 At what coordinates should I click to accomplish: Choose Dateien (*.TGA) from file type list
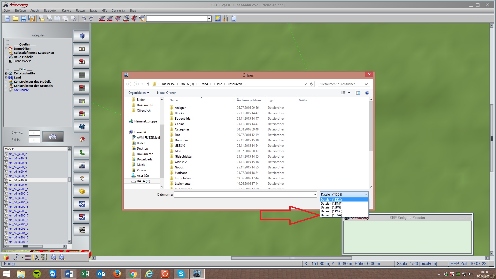pos(331,215)
